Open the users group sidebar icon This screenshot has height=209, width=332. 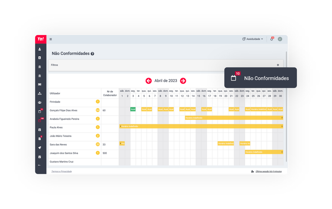(x=40, y=103)
